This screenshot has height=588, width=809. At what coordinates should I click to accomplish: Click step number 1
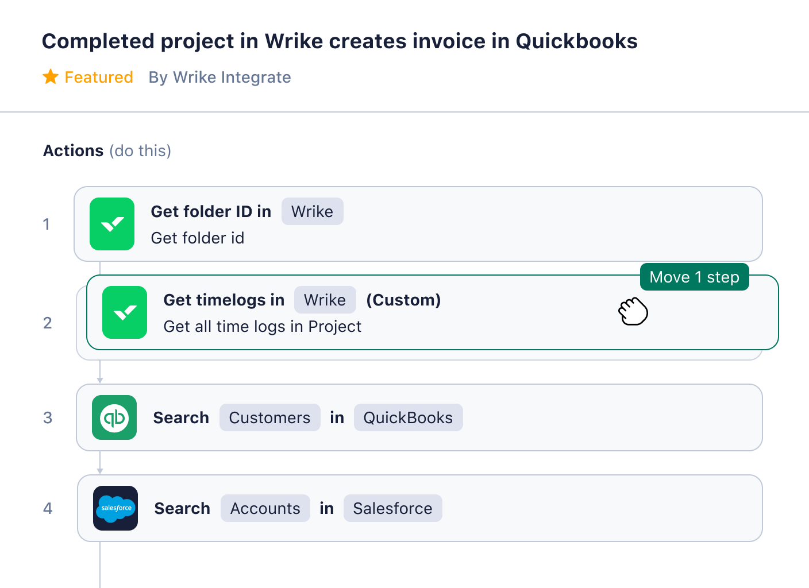coord(47,224)
